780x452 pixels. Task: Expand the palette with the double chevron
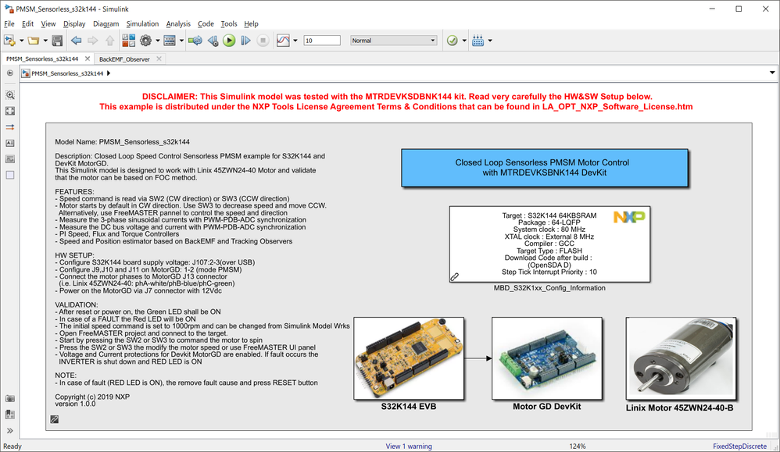point(10,431)
